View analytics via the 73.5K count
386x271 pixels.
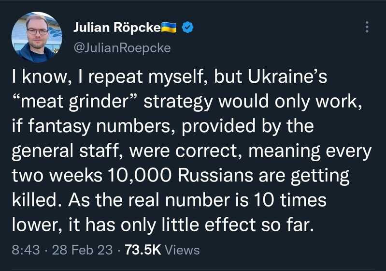click(143, 250)
